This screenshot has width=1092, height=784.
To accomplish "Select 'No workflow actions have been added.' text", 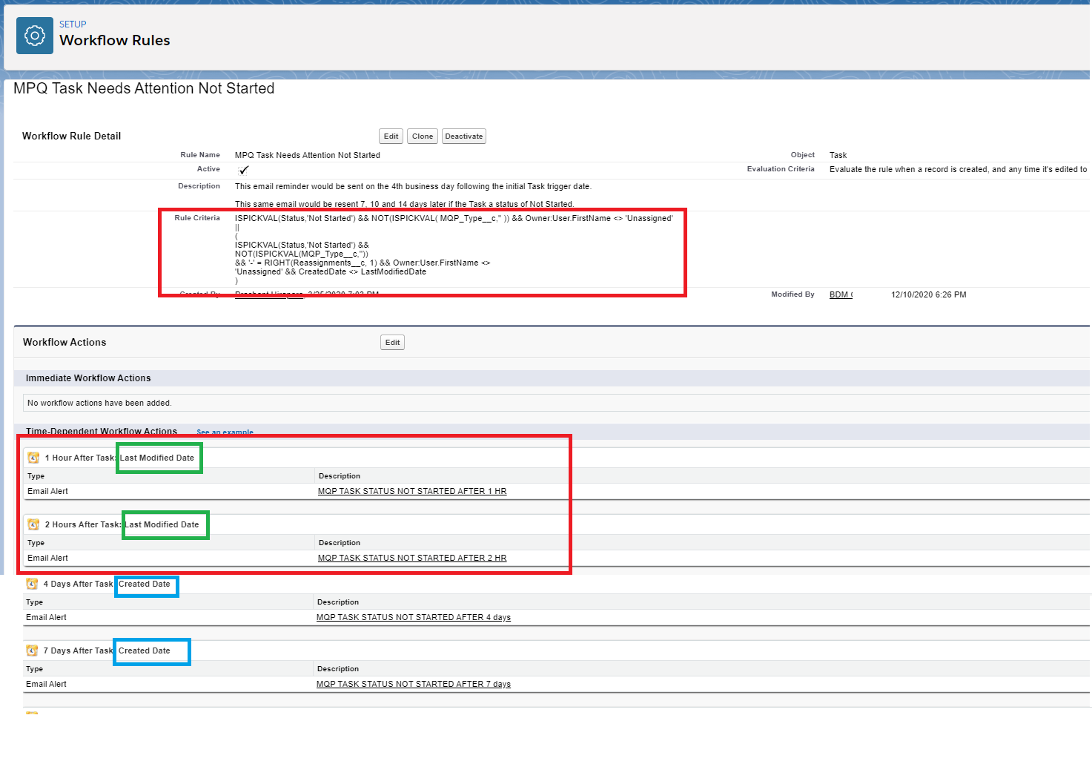I will (x=99, y=403).
